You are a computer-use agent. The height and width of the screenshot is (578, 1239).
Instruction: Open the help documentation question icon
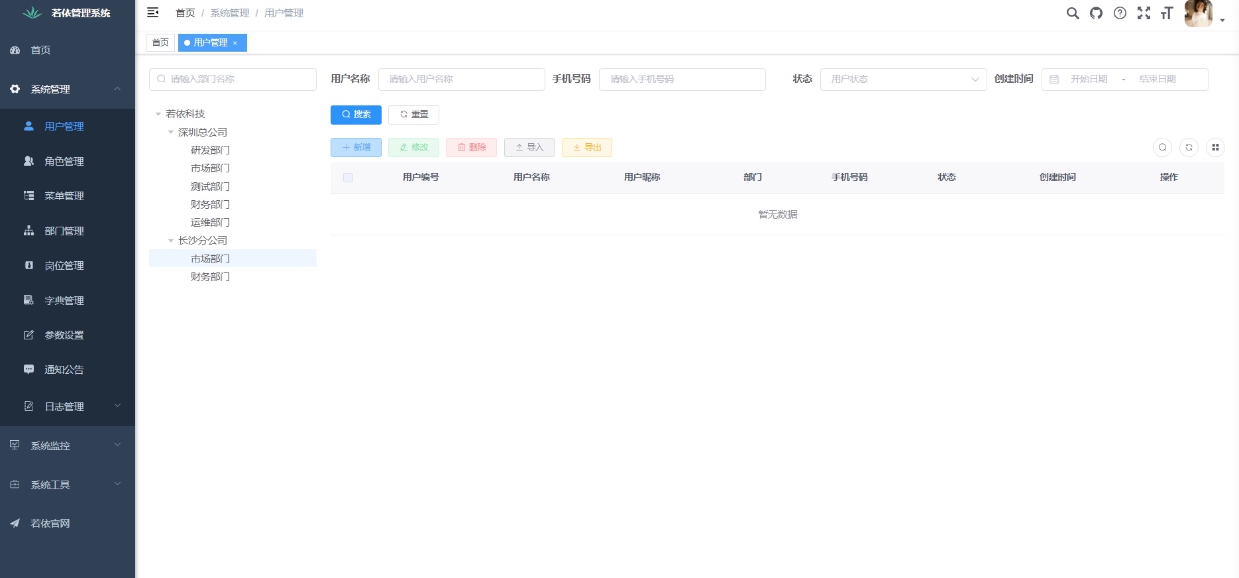tap(1120, 13)
